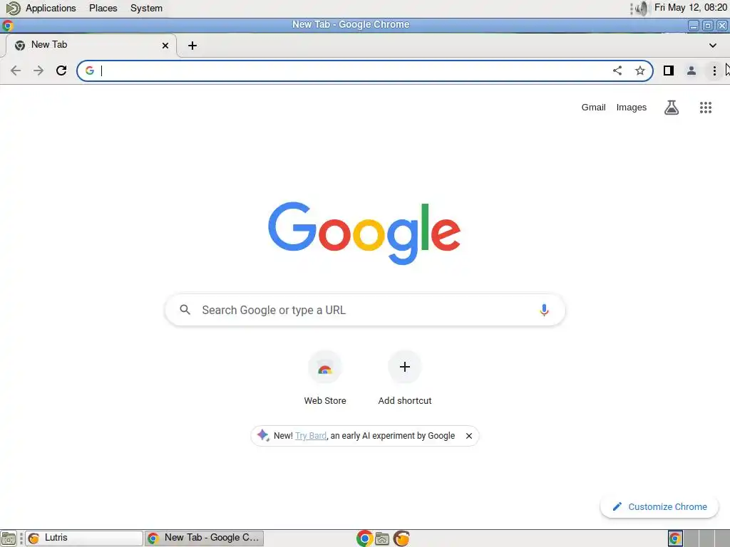This screenshot has width=730, height=547.
Task: Launch Lutris from bottom panel launcher
Action: click(401, 538)
